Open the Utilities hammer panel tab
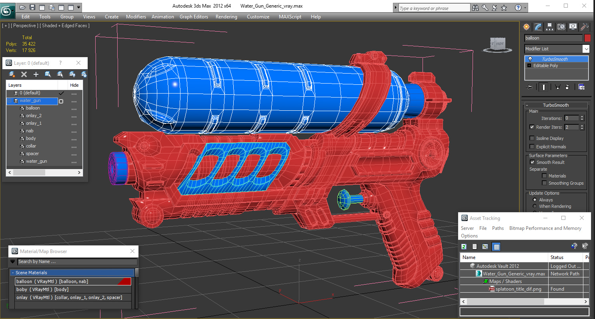This screenshot has width=595, height=319. point(585,27)
